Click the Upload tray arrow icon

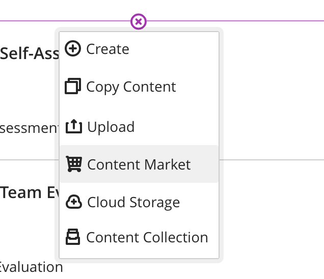pos(74,126)
